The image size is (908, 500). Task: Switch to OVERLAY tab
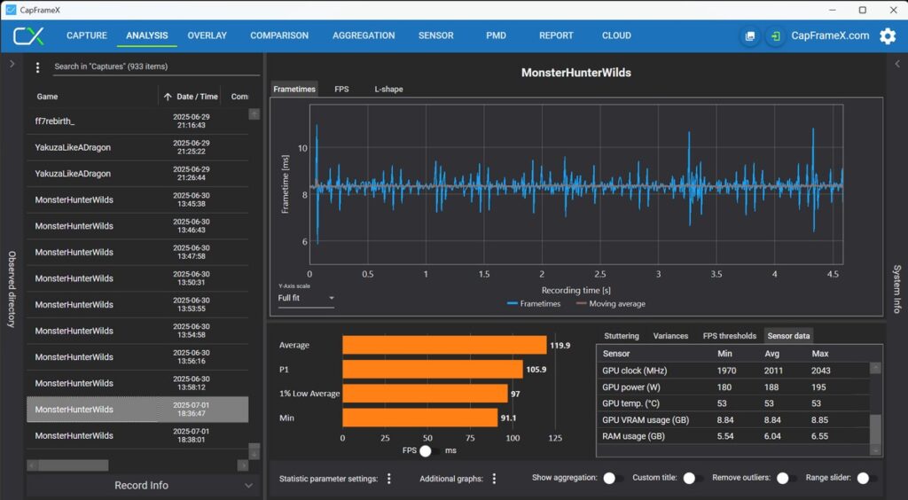pos(207,35)
